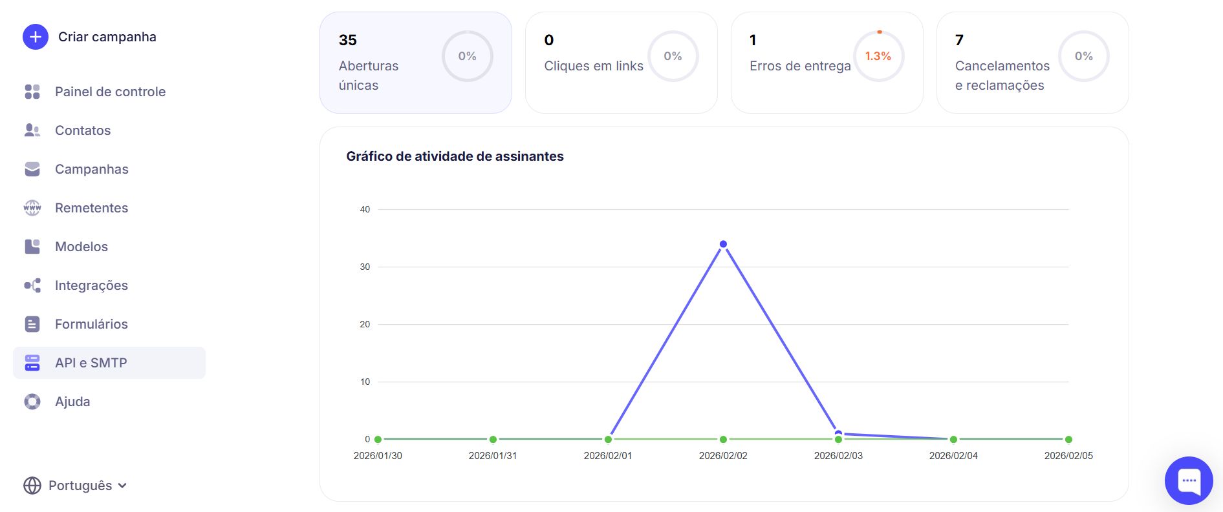Open the Painel de controle dashboard icon
This screenshot has height=512, width=1223.
pos(32,92)
